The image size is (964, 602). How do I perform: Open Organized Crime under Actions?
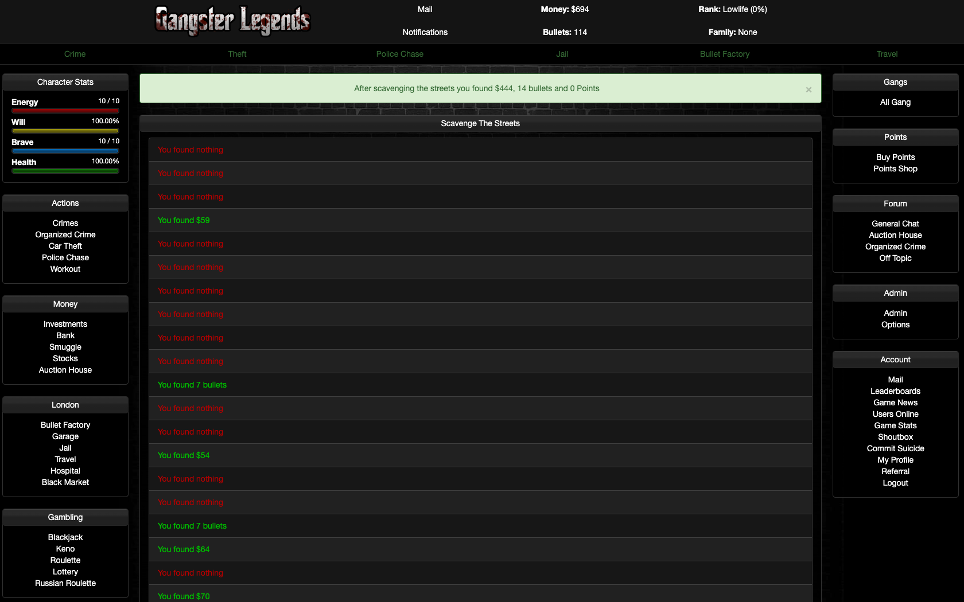coord(65,234)
